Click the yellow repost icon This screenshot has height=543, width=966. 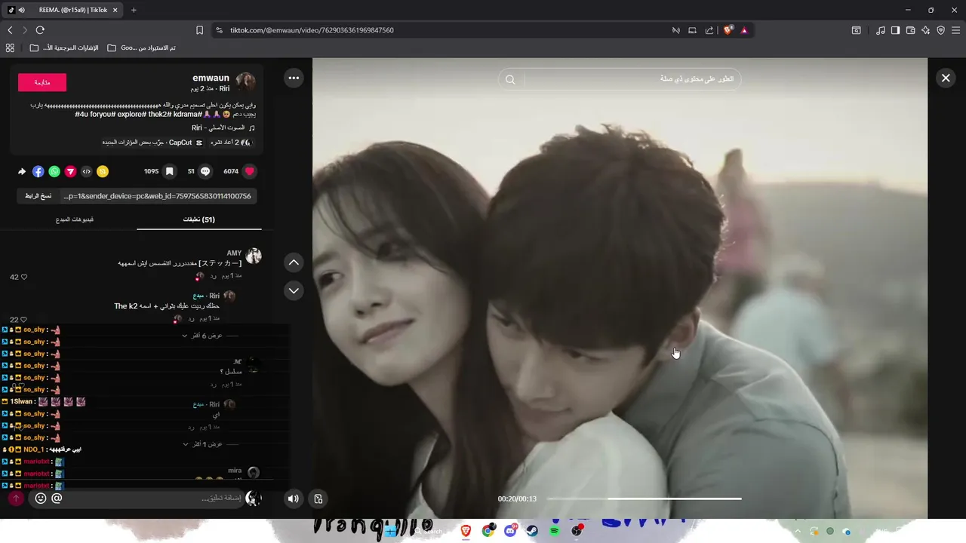[103, 171]
